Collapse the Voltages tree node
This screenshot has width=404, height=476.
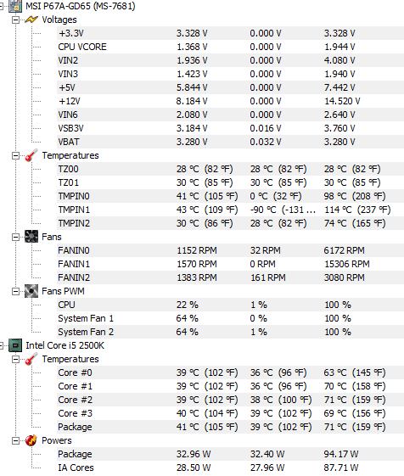[15, 20]
